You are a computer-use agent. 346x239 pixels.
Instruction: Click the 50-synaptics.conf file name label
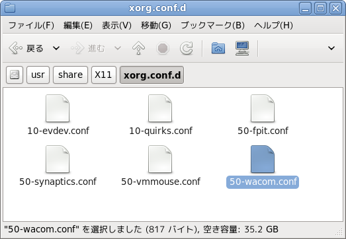pos(58,182)
